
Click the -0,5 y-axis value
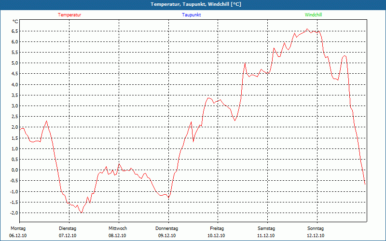coord(14,181)
